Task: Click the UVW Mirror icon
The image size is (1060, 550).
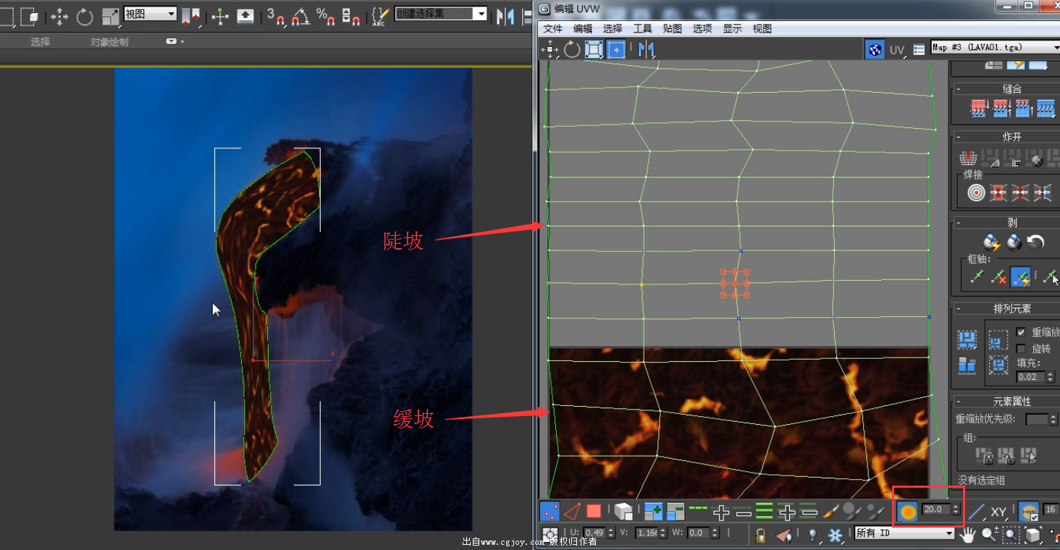Action: tap(647, 49)
